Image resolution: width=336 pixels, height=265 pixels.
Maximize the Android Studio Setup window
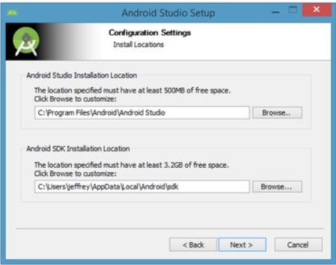pos(293,10)
